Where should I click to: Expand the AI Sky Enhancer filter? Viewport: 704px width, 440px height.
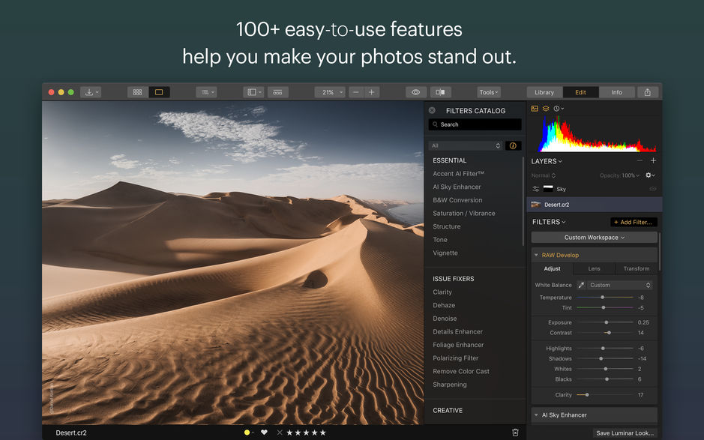537,415
